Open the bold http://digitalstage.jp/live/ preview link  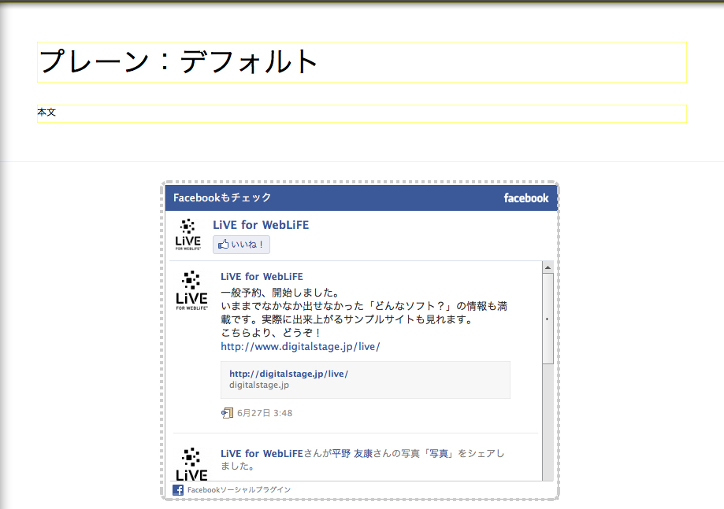tap(288, 374)
